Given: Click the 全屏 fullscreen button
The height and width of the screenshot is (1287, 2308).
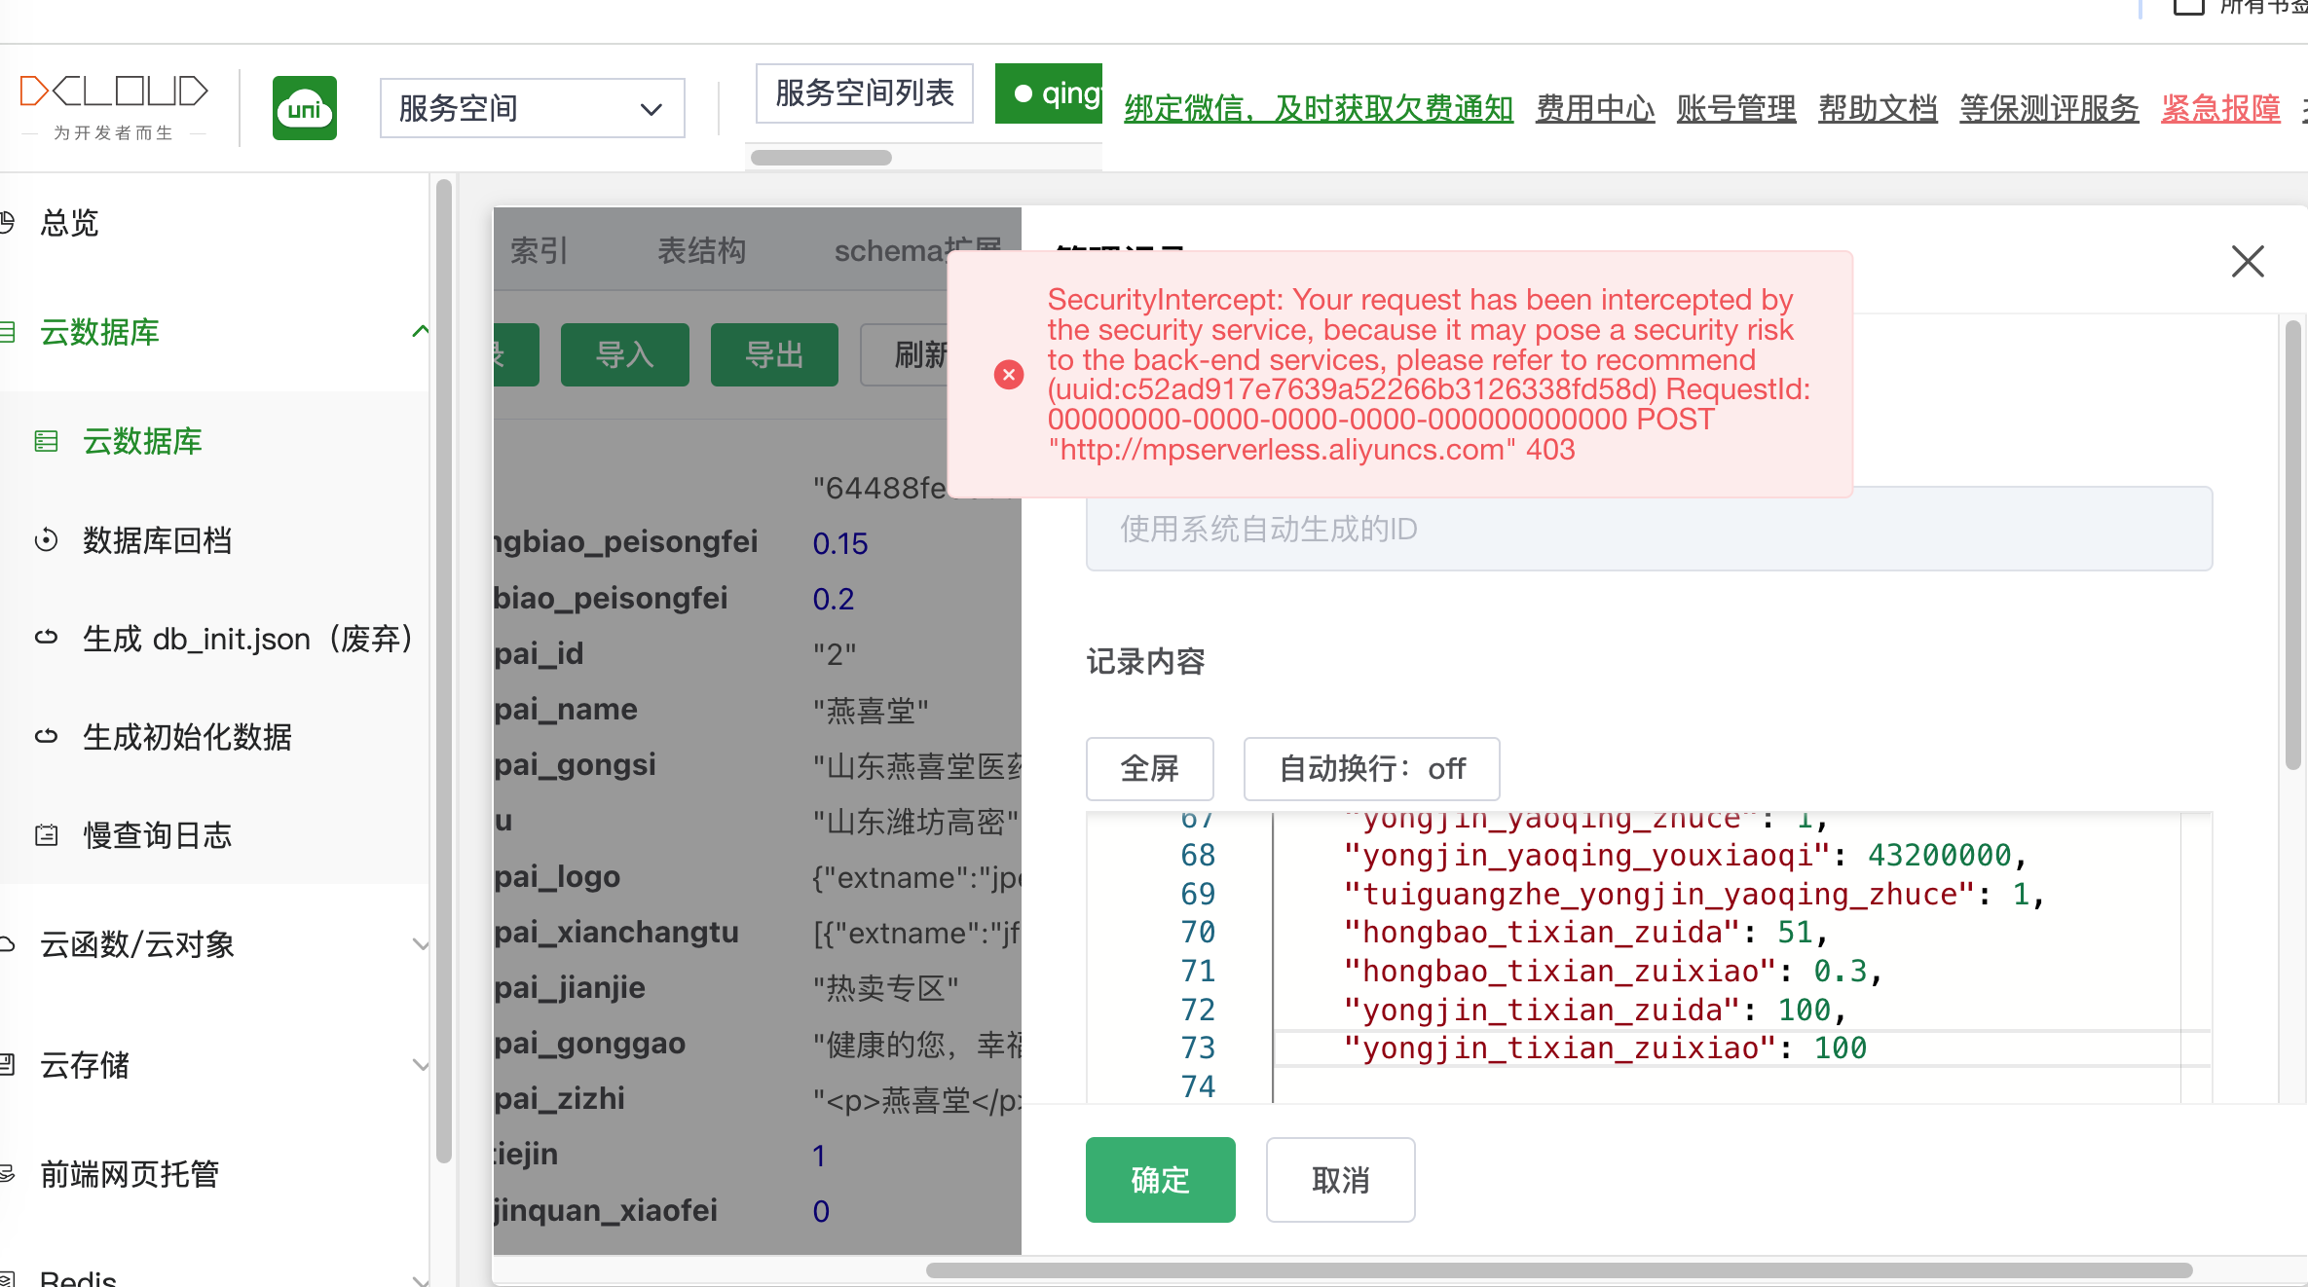Looking at the screenshot, I should [1149, 769].
